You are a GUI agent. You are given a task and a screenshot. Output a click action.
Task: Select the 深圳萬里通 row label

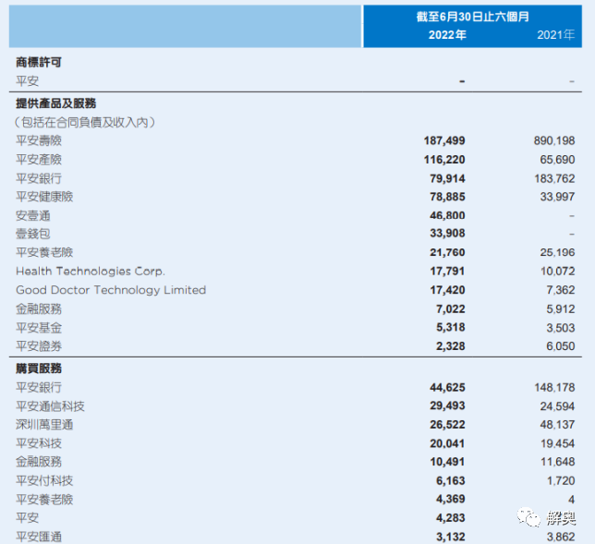point(44,425)
